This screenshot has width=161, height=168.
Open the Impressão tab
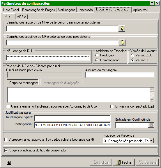coord(86,10)
